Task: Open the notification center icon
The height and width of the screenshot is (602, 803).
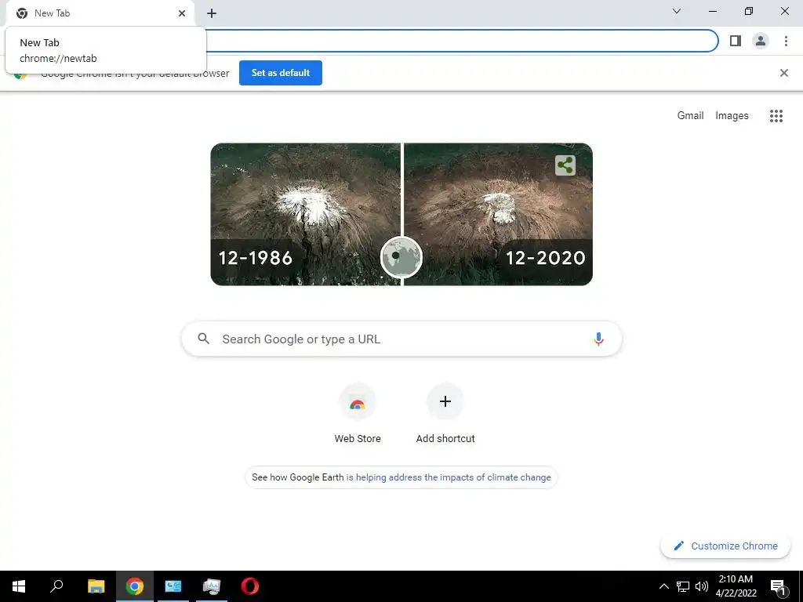Action: [778, 586]
